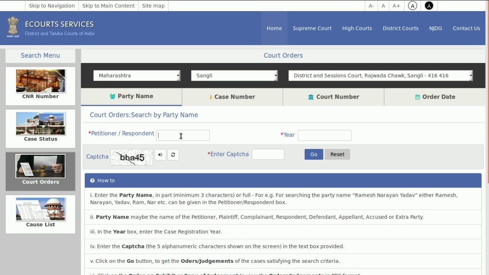
Task: Open Contact Us in top navigation
Action: click(x=466, y=28)
